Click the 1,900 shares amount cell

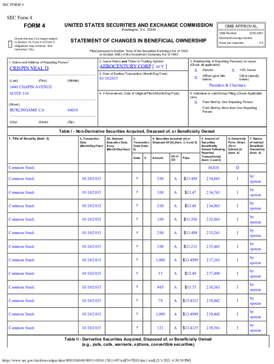160,260
